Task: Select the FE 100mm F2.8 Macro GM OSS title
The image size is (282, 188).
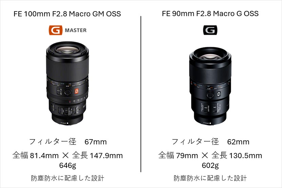Action: point(67,14)
